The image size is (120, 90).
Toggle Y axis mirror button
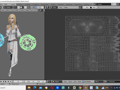(x=37, y=7)
